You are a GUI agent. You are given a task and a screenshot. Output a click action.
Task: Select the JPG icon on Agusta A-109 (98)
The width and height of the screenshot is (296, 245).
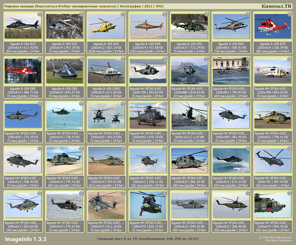point(40,59)
